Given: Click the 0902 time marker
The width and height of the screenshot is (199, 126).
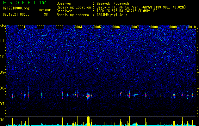Looking at the screenshot, I should tap(40, 27).
